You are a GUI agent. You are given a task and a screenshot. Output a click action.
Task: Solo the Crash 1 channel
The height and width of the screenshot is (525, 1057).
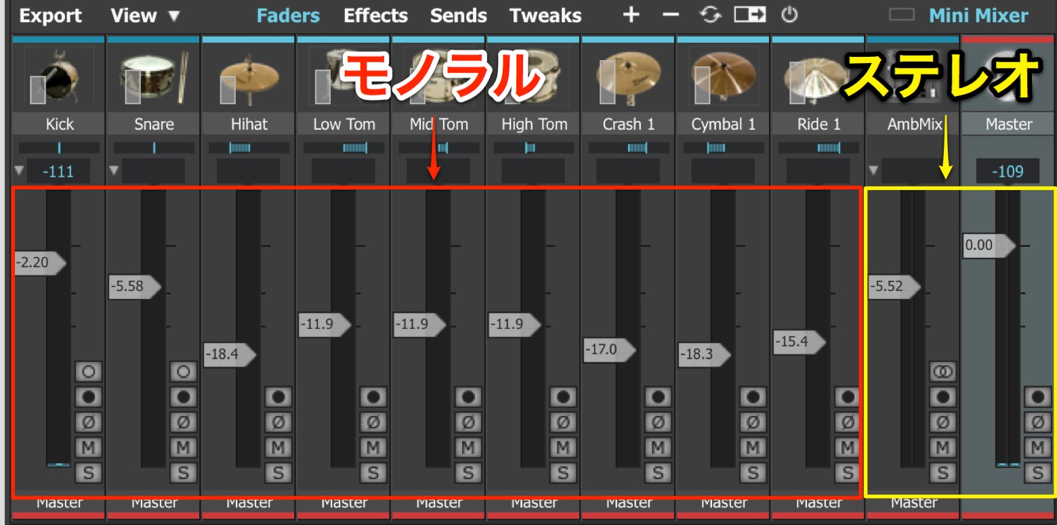pyautogui.click(x=657, y=472)
